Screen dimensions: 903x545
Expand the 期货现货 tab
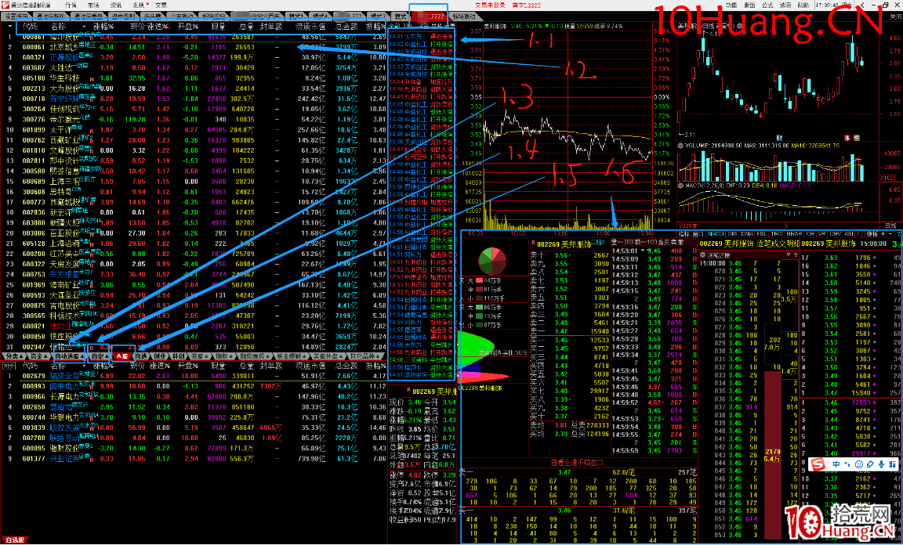pos(253,356)
